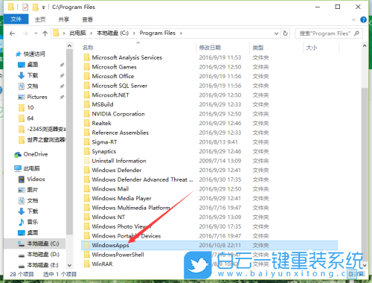Click the quick access Properties icon
The height and width of the screenshot is (283, 372).
click(25, 7)
